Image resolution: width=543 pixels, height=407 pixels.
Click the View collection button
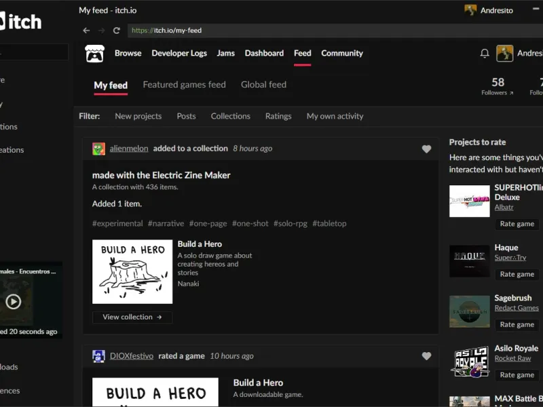[x=132, y=317]
